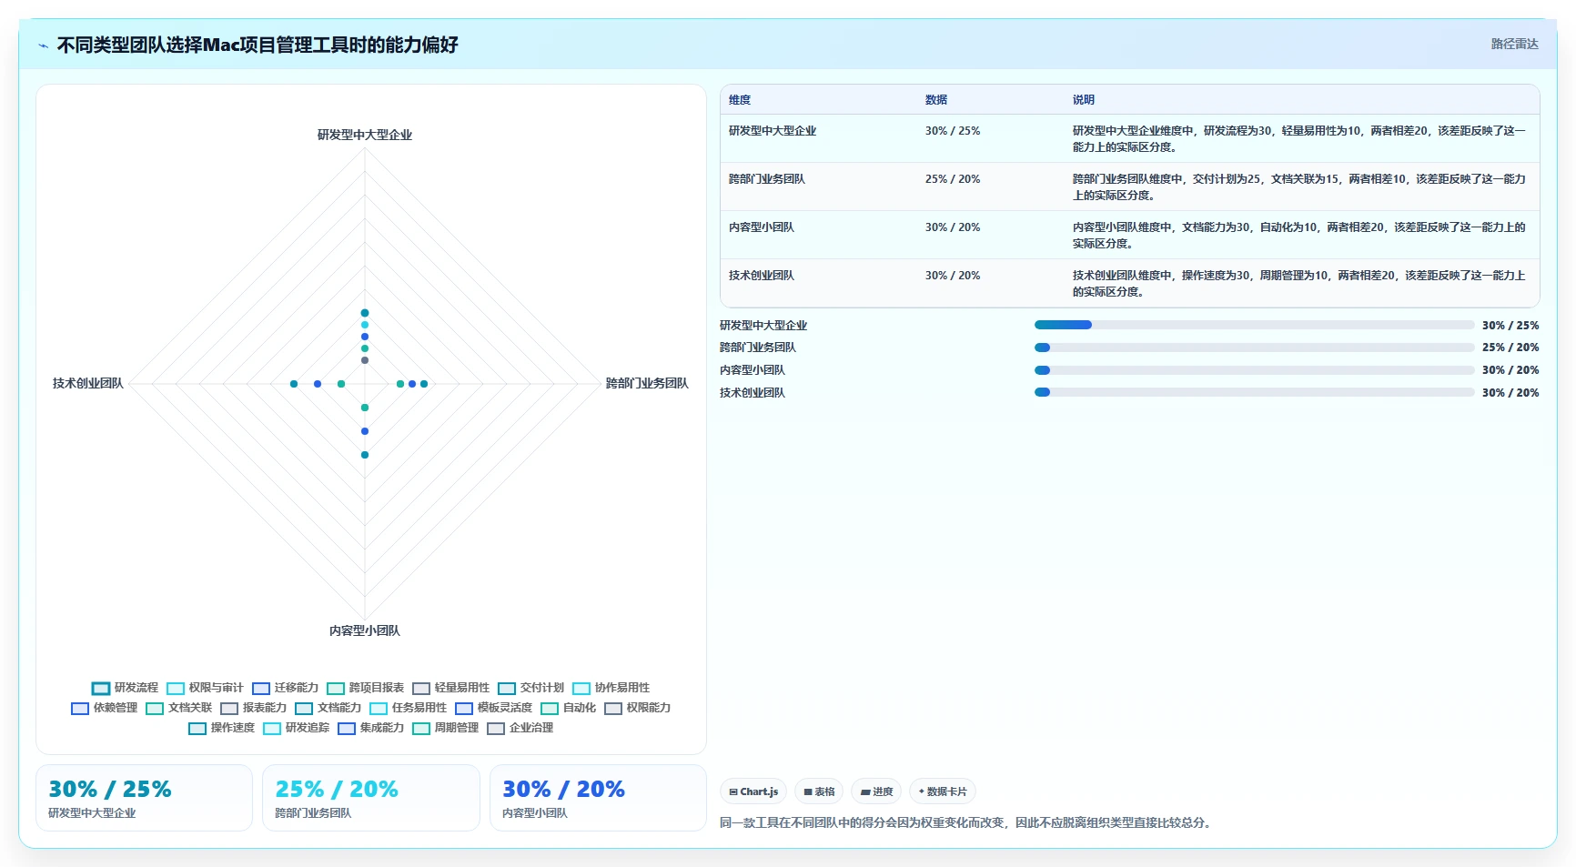
Task: Toggle the 集成能力 legend entry
Action: point(370,728)
